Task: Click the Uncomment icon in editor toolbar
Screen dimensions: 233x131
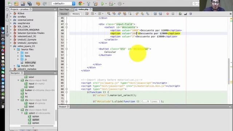Action: point(185,14)
